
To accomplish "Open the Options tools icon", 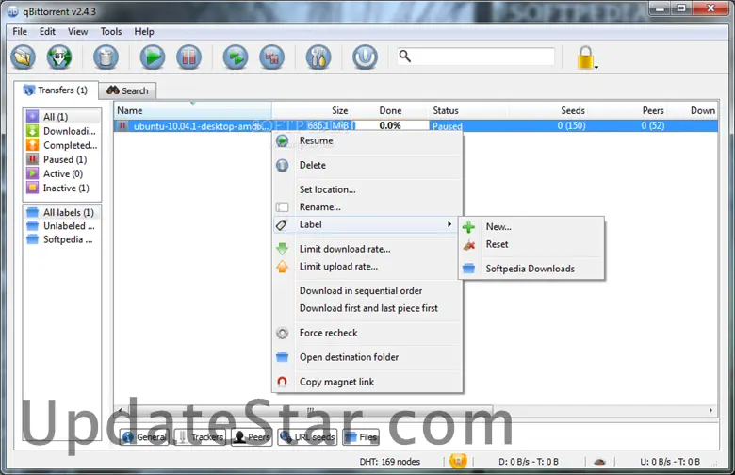I will pyautogui.click(x=318, y=57).
